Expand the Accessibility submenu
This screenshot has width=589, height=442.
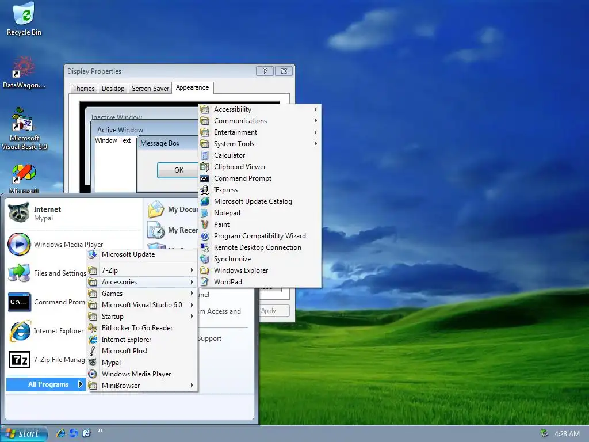pyautogui.click(x=260, y=109)
